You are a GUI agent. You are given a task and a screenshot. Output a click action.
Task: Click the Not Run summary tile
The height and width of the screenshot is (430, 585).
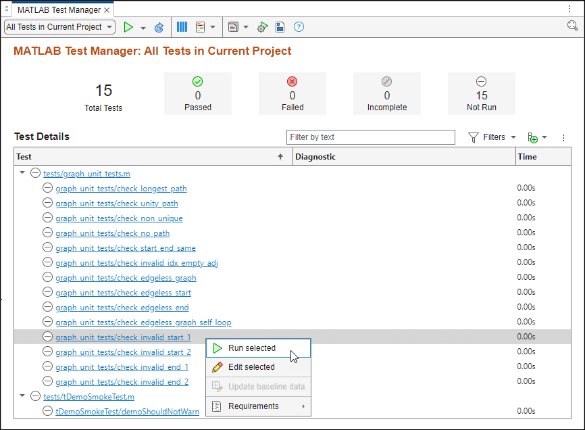[x=482, y=94]
